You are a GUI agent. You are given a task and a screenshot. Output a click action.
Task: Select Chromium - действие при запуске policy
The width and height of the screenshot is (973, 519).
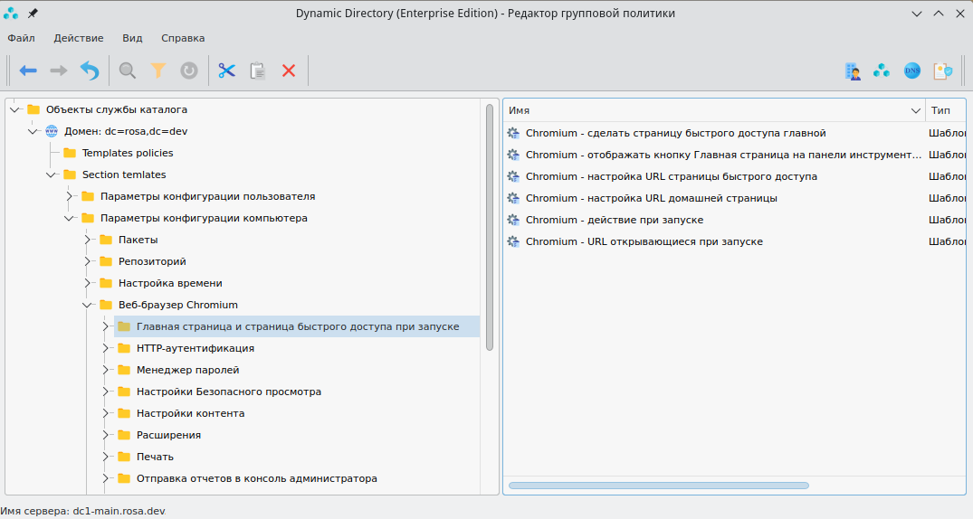pos(614,220)
